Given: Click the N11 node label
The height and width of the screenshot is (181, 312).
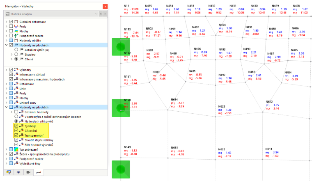Looking at the screenshot, I should click(x=126, y=6).
